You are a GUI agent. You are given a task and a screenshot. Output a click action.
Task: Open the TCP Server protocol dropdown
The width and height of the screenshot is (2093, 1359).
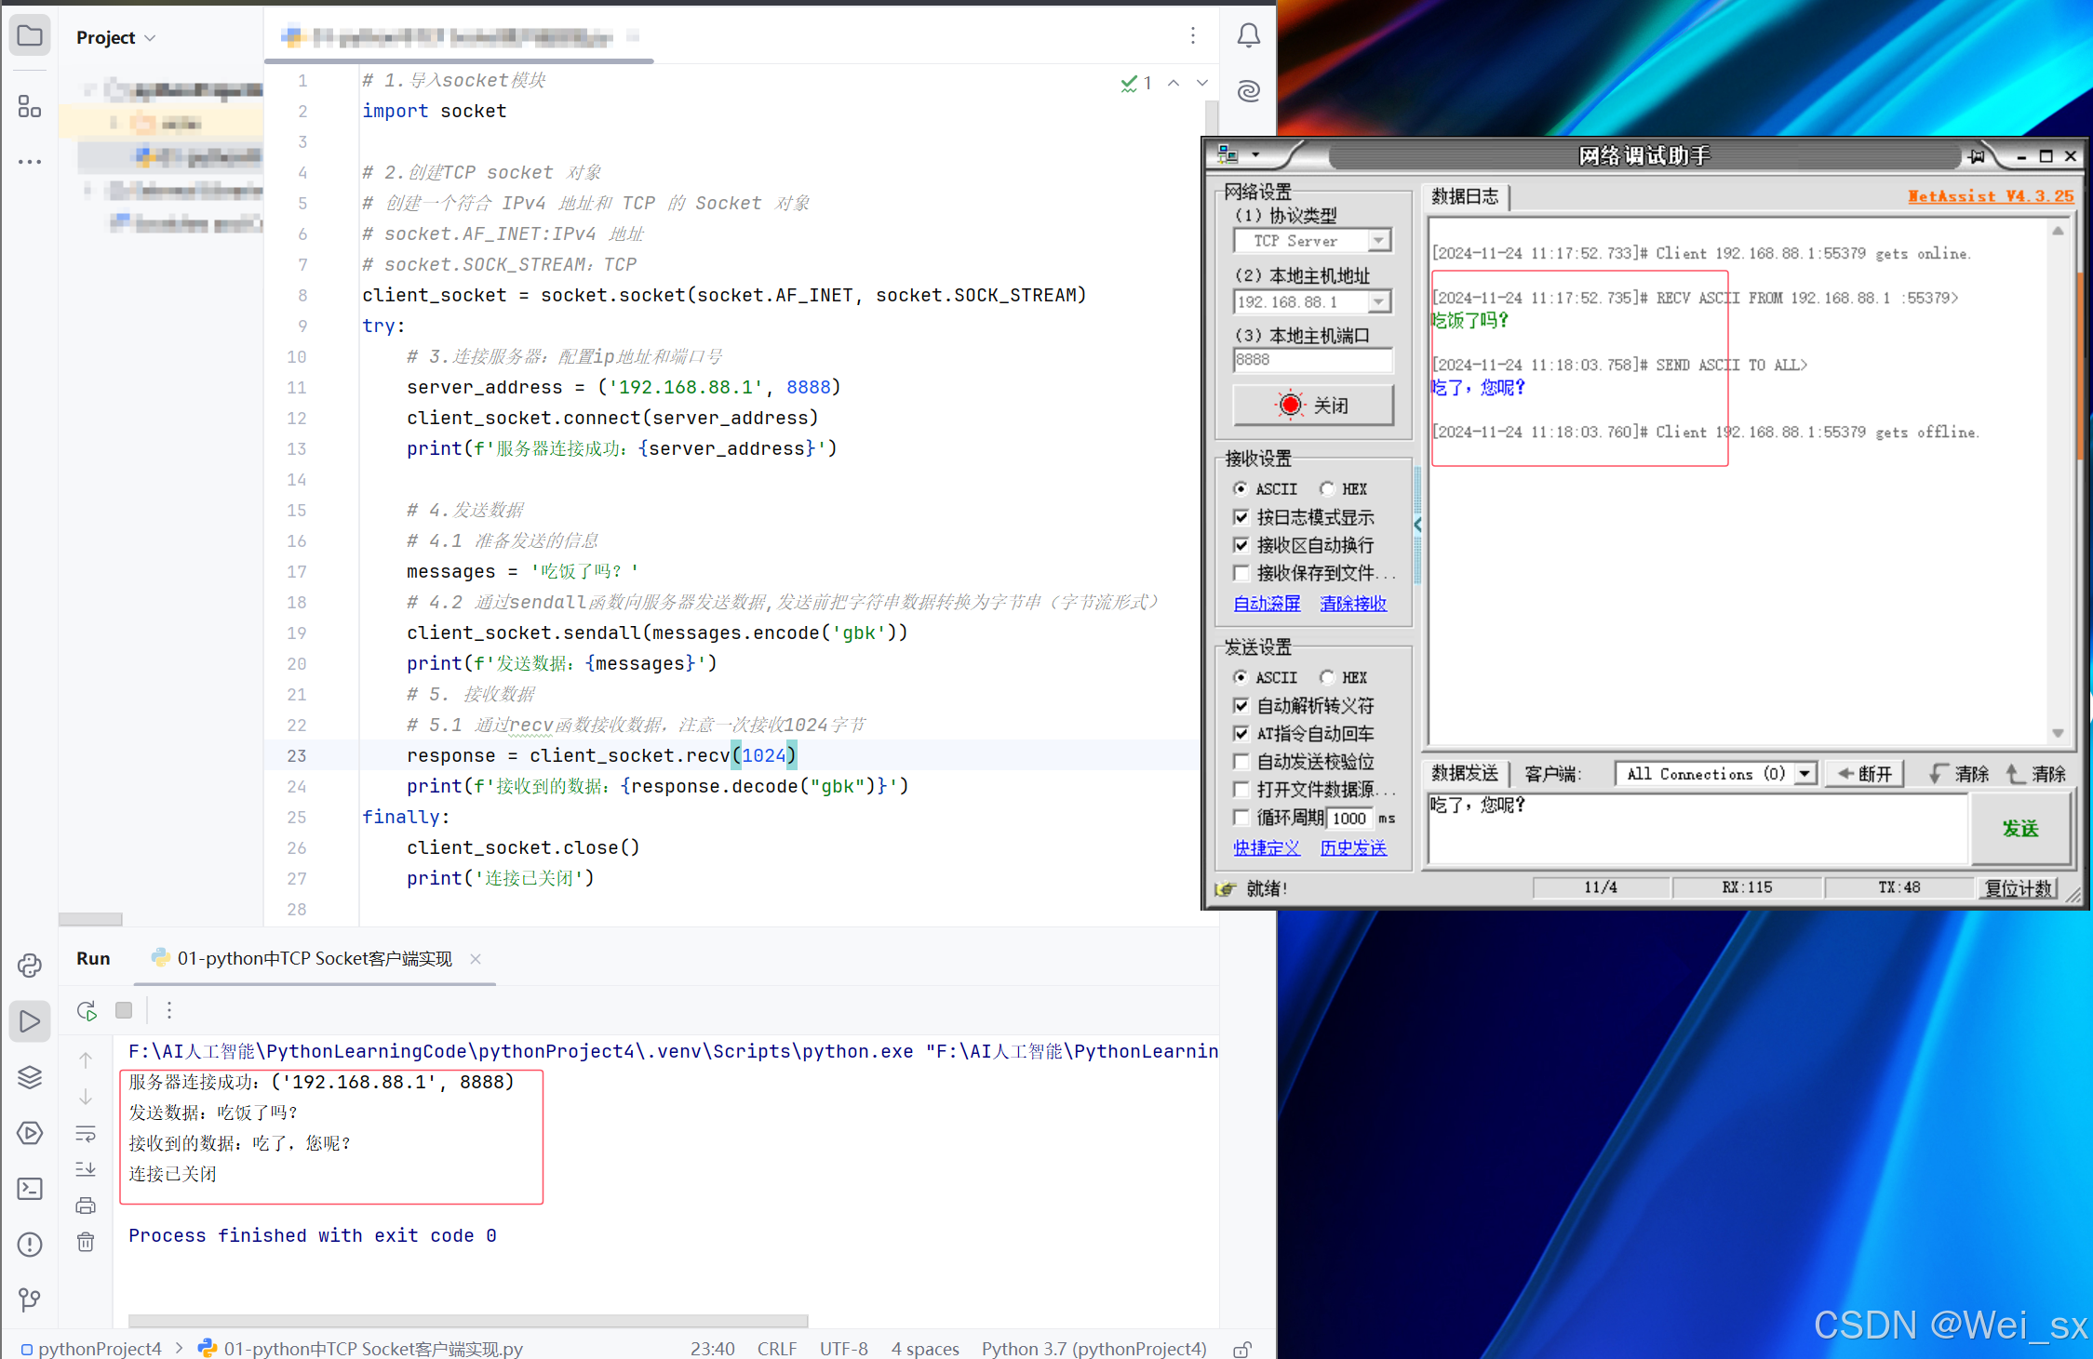tap(1380, 240)
